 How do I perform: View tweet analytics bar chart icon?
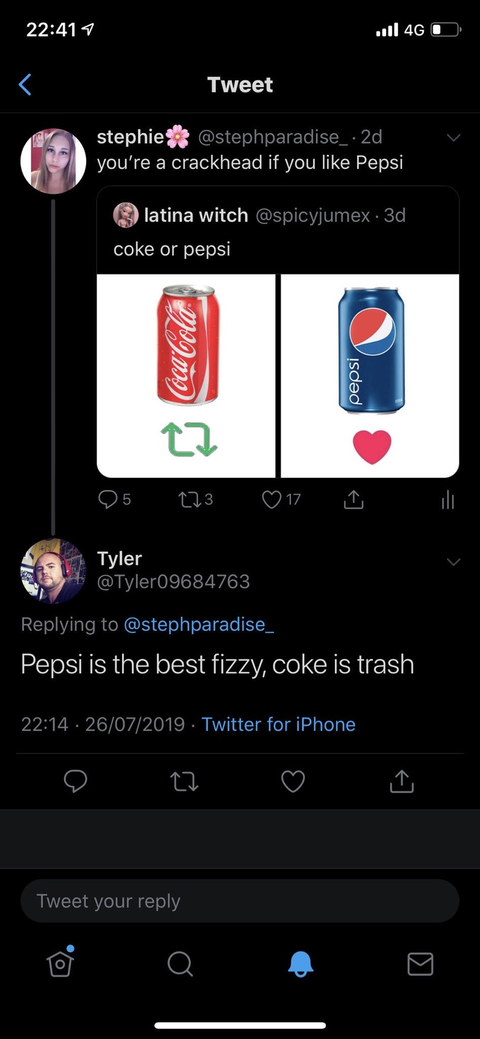tap(447, 500)
